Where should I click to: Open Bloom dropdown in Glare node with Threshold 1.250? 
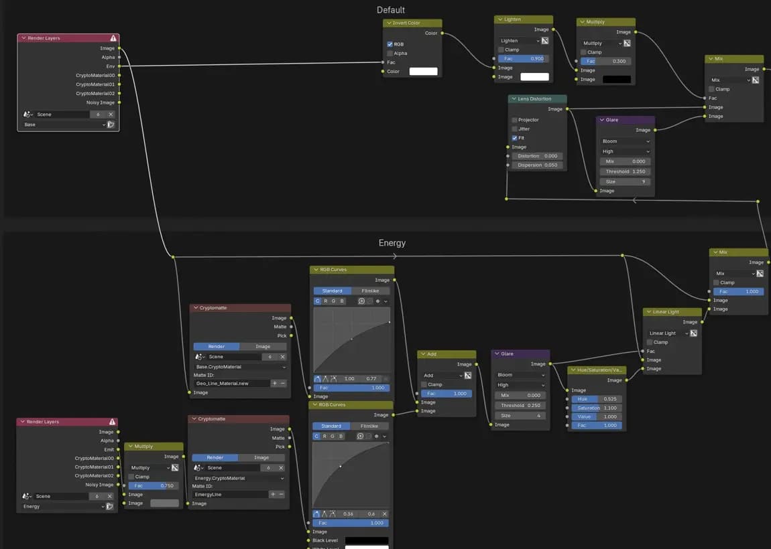(x=625, y=141)
